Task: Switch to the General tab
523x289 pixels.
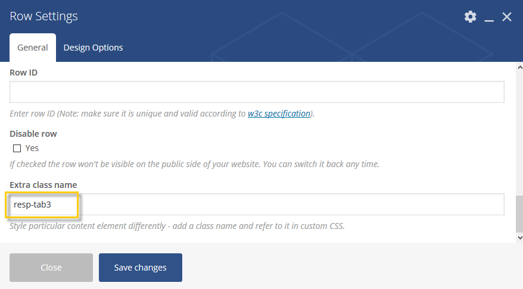Action: [x=33, y=48]
